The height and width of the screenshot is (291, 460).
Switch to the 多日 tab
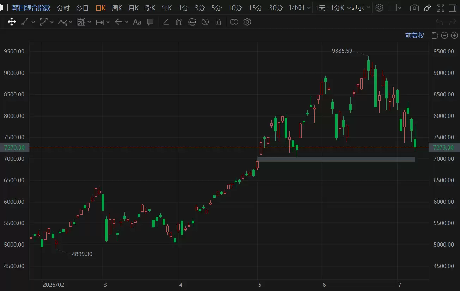tap(83, 8)
